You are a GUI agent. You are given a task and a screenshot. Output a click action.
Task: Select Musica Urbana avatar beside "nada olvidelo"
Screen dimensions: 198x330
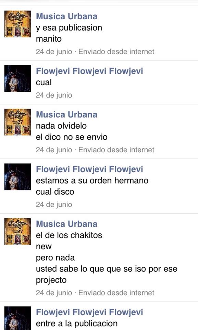coord(17,122)
